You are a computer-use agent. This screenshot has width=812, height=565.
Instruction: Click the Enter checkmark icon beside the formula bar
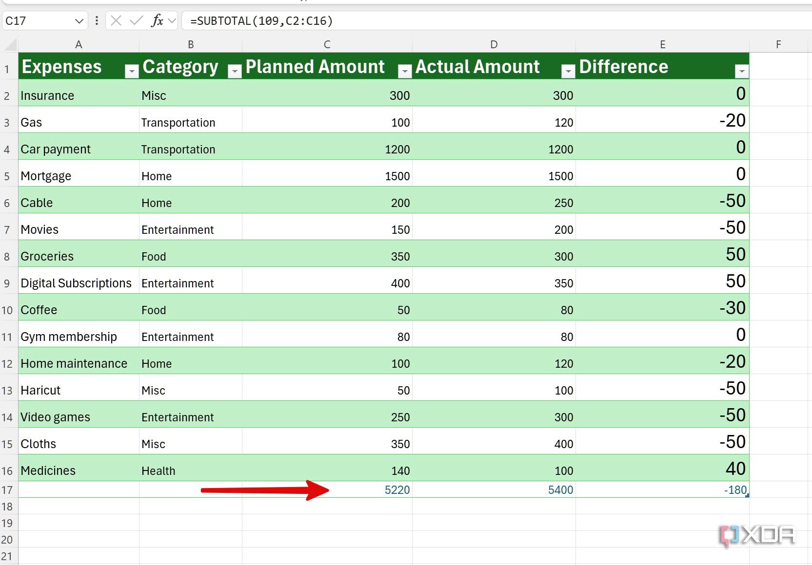136,20
